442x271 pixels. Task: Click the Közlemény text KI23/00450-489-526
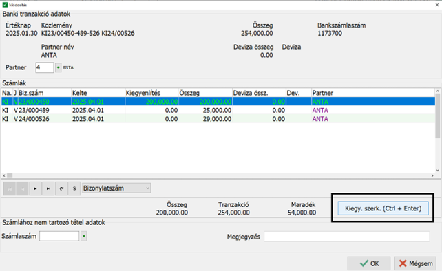point(70,33)
